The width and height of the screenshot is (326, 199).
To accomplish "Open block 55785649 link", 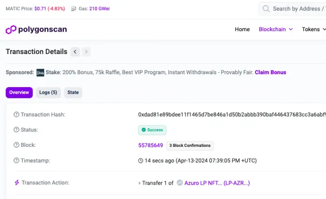I will click(x=151, y=145).
